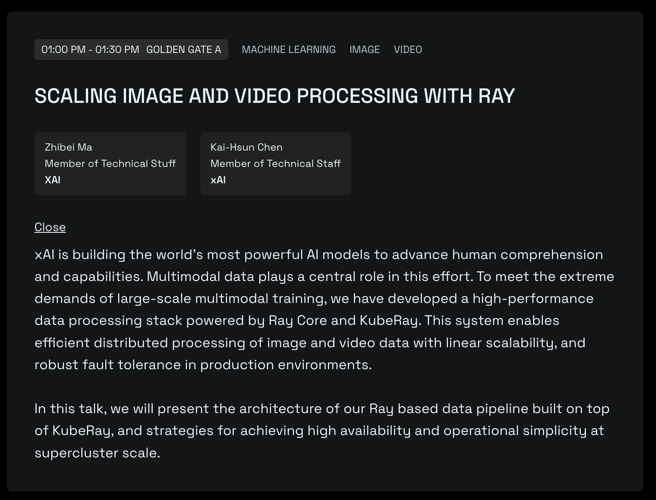Click the GOLDEN GATE A location label
Viewport: 656px width, 500px height.
[x=184, y=49]
